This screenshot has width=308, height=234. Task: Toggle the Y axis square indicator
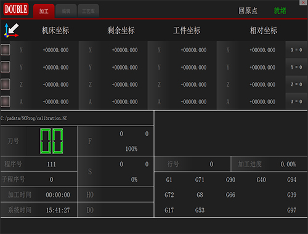[x=5, y=67]
